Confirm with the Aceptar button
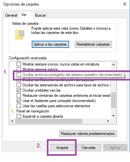Screen dimensions: 130x162 (62, 148)
